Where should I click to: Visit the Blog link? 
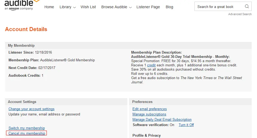click(169, 7)
